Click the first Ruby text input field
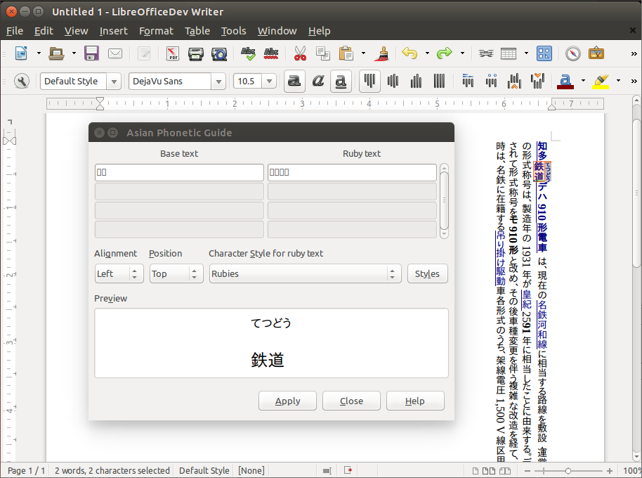642x478 pixels. click(351, 172)
